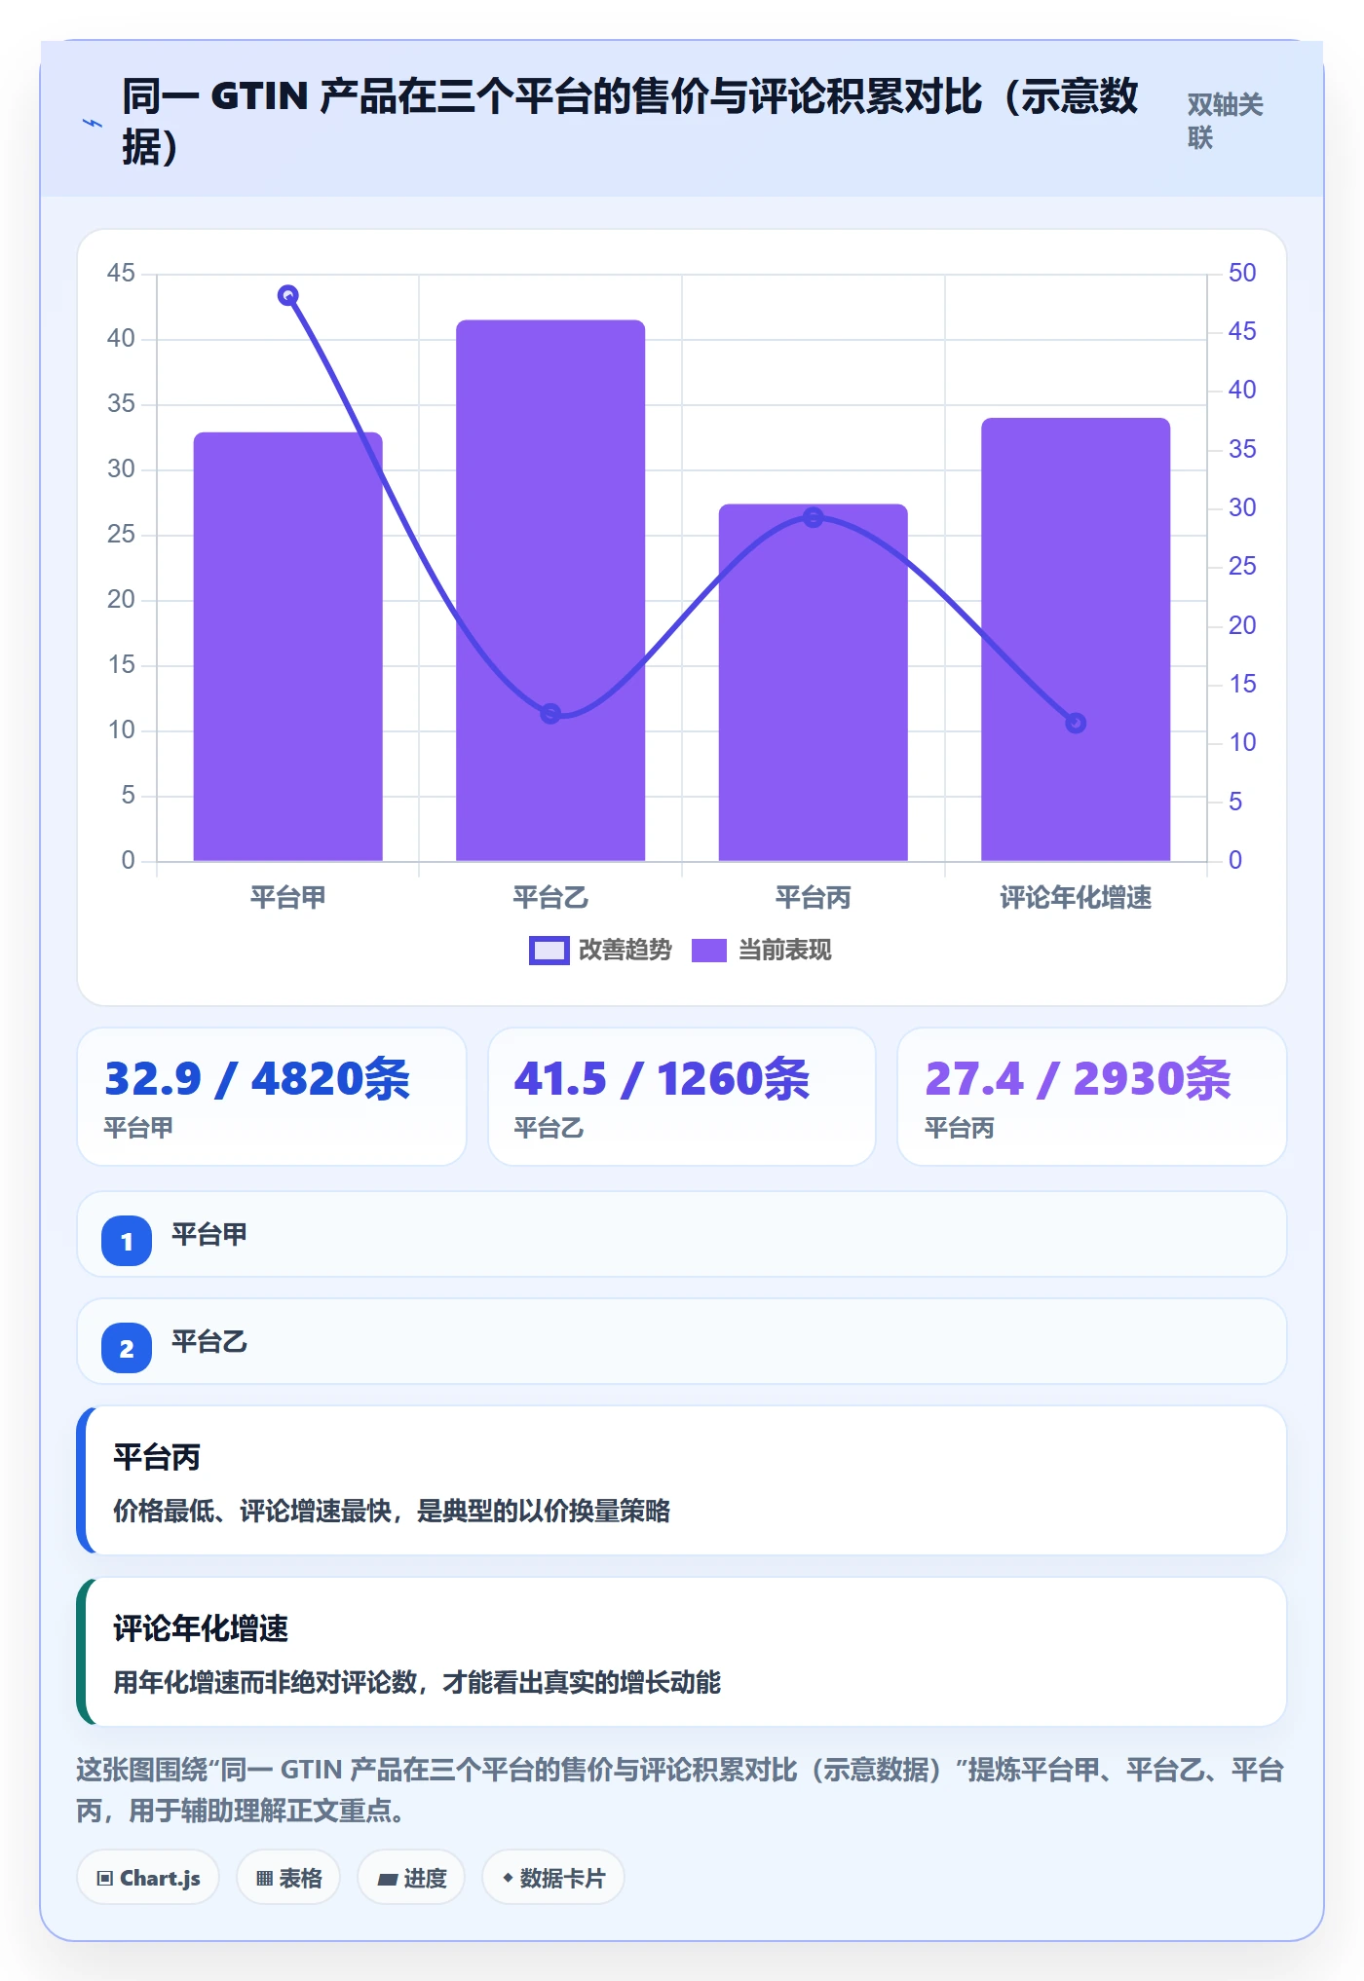
Task: Click the 平台乙 x-axis label
Action: [x=550, y=897]
